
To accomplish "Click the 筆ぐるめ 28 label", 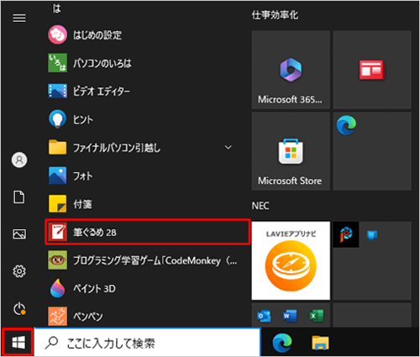I will click(95, 232).
